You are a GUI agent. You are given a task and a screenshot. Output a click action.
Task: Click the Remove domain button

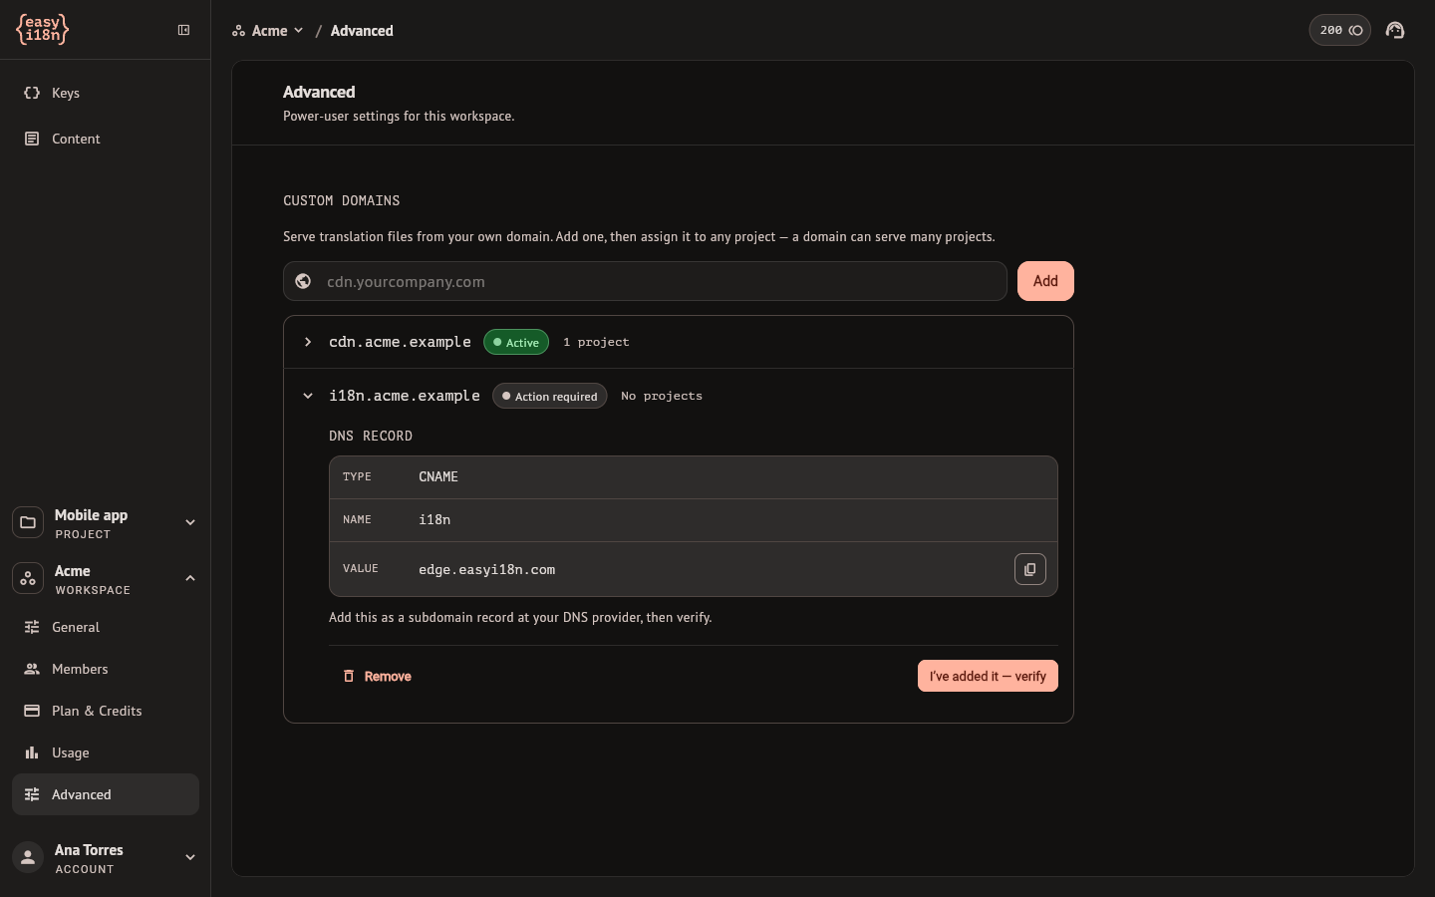tap(378, 676)
